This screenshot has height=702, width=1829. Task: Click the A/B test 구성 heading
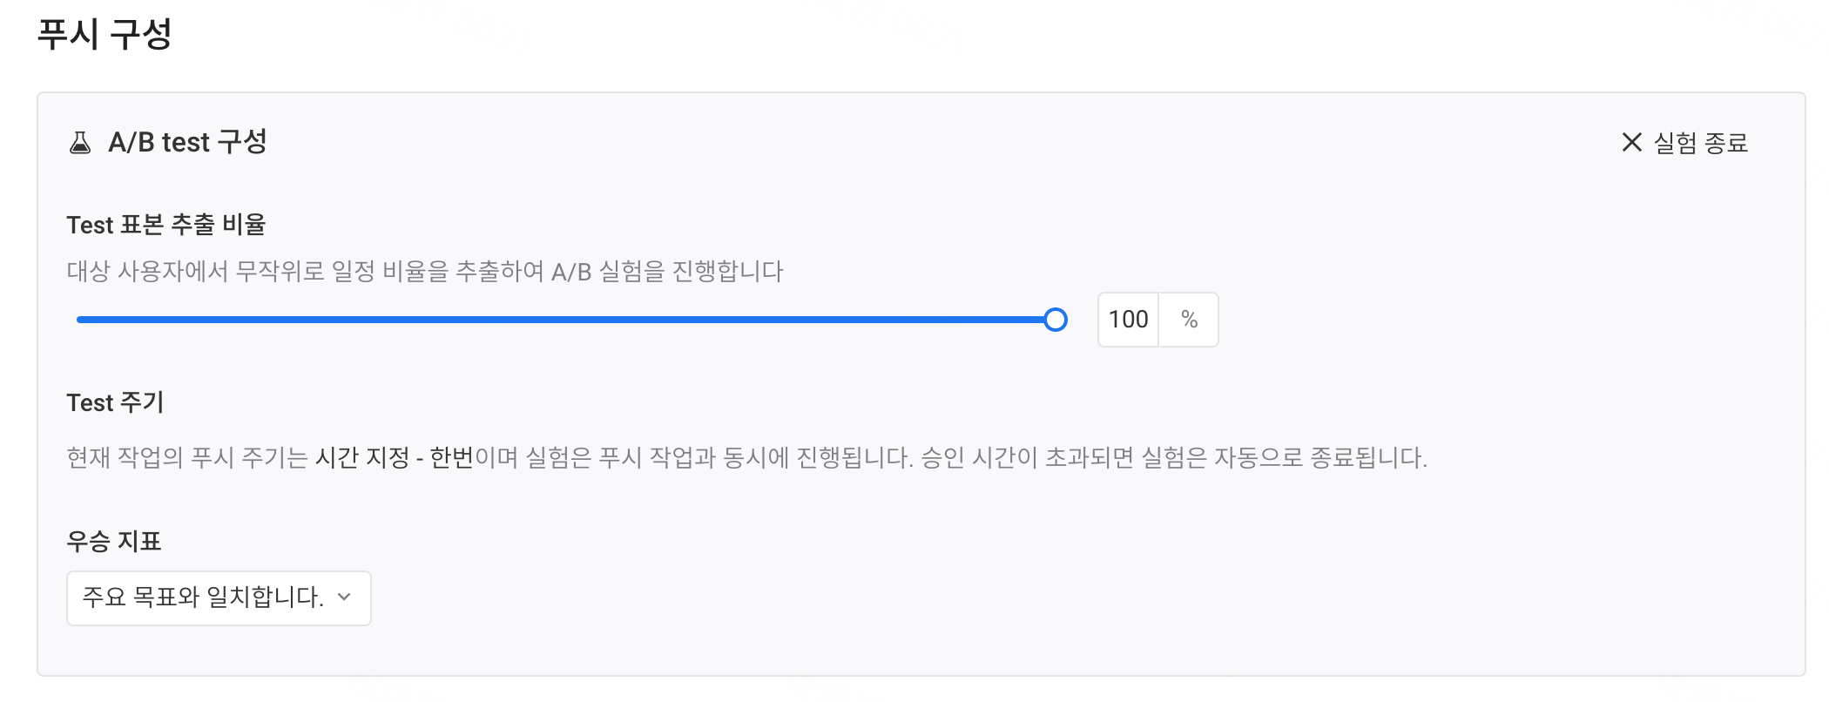click(187, 142)
